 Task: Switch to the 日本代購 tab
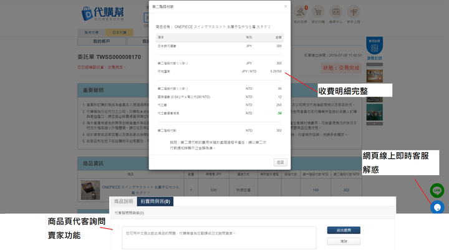tap(119, 32)
